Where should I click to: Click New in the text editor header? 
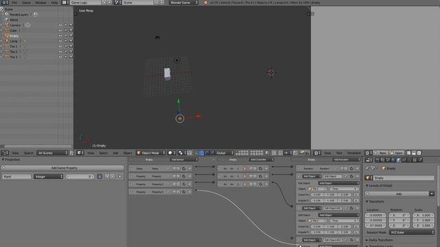(380, 153)
